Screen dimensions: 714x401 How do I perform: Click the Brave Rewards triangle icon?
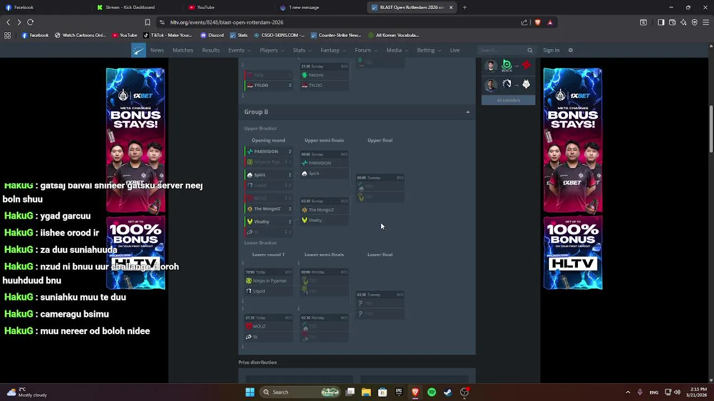(550, 22)
